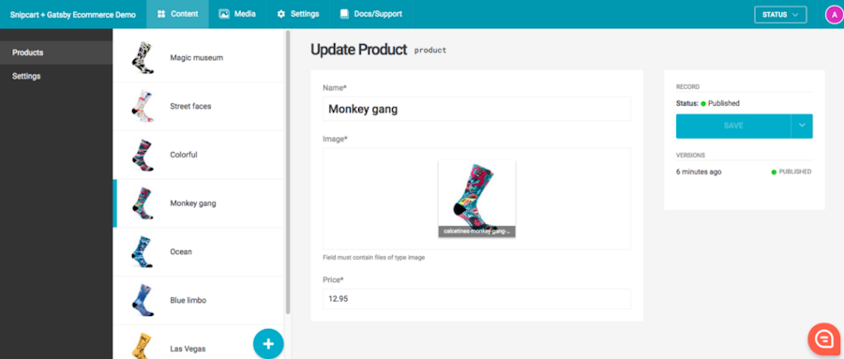Click the product list scrollbar
Image resolution: width=844 pixels, height=359 pixels.
point(288,172)
